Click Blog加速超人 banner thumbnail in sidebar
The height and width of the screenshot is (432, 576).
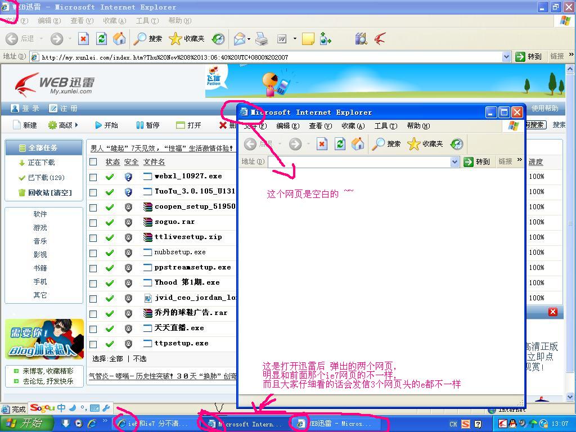44,339
